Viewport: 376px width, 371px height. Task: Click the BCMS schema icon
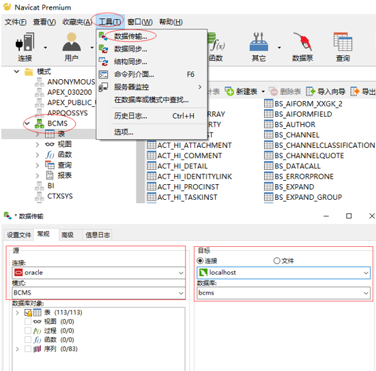(x=40, y=123)
